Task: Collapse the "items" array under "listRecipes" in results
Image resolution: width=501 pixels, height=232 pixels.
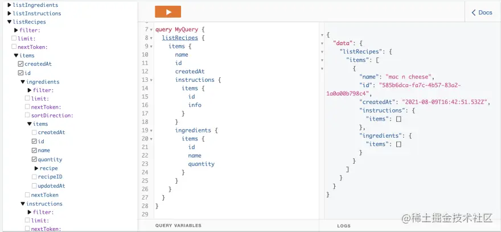Action: point(322,60)
